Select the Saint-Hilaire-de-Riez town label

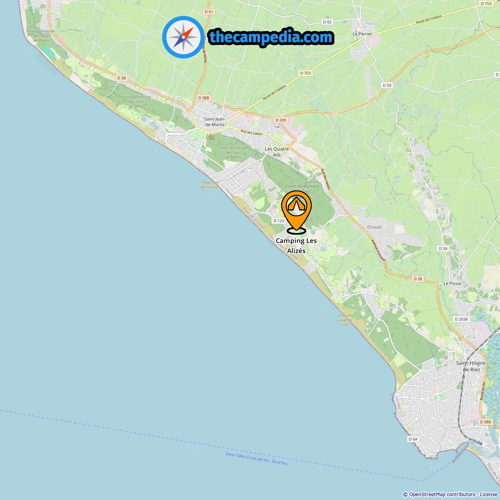(471, 366)
